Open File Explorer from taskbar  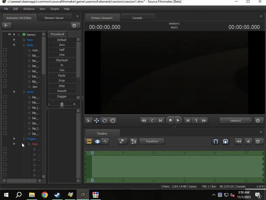pos(32,195)
